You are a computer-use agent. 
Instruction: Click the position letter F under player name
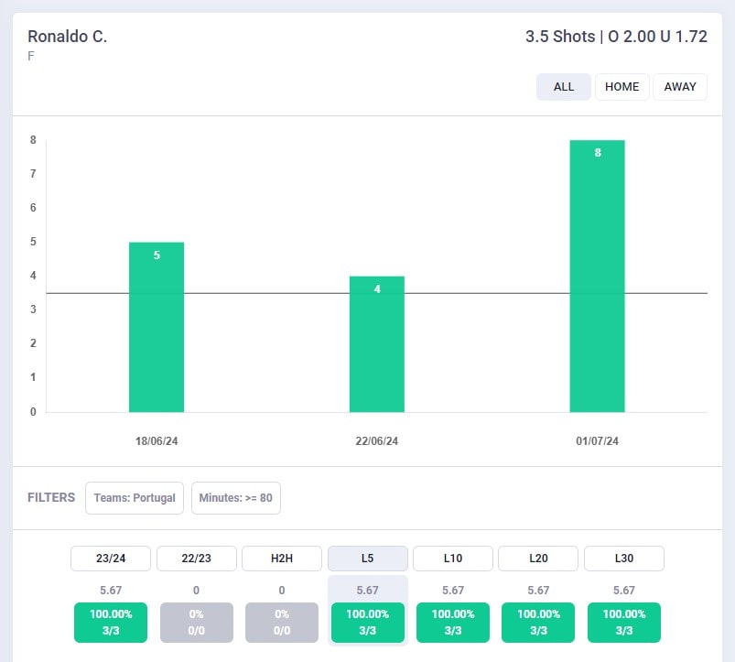tap(31, 56)
